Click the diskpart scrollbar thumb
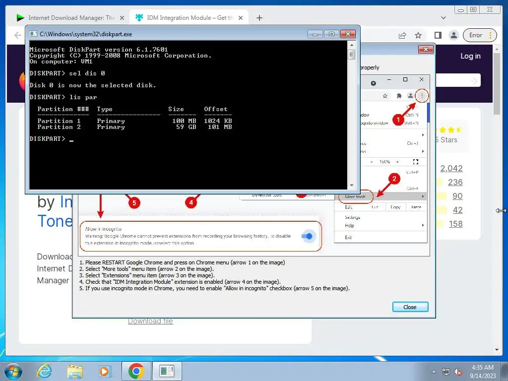This screenshot has height=381, width=508. pos(352,54)
